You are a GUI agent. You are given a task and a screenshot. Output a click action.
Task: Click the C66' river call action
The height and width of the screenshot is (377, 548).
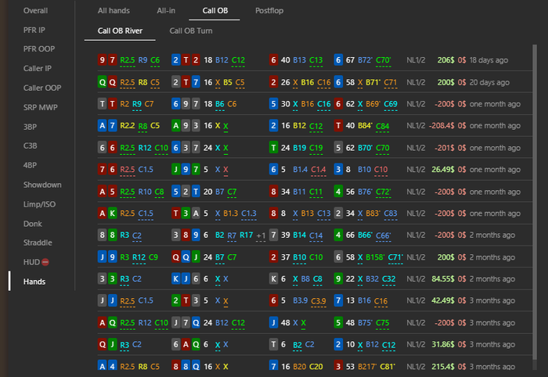click(383, 235)
